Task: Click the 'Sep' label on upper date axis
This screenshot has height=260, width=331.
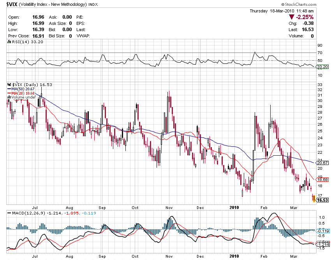Action: pos(102,208)
